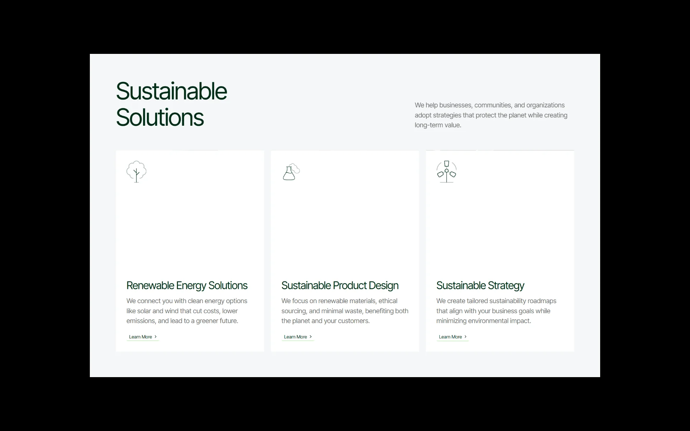Click the clean energy options description text
Screen dimensions: 690x431
[x=187, y=311]
